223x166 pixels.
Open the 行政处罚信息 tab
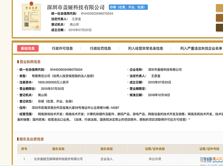tap(100, 48)
